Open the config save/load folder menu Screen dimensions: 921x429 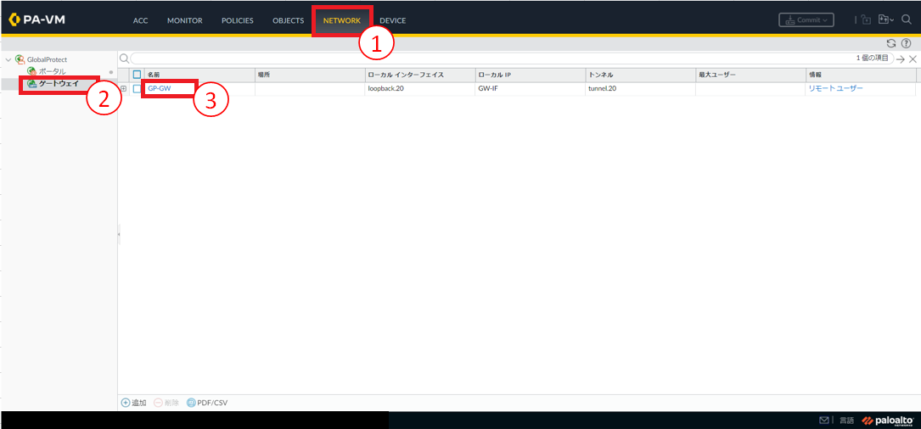click(x=885, y=20)
